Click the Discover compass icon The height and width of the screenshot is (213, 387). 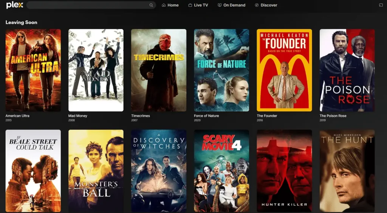[x=257, y=5]
